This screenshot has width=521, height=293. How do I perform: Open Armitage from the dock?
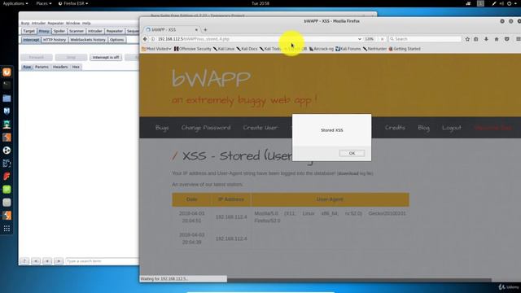pyautogui.click(x=7, y=125)
